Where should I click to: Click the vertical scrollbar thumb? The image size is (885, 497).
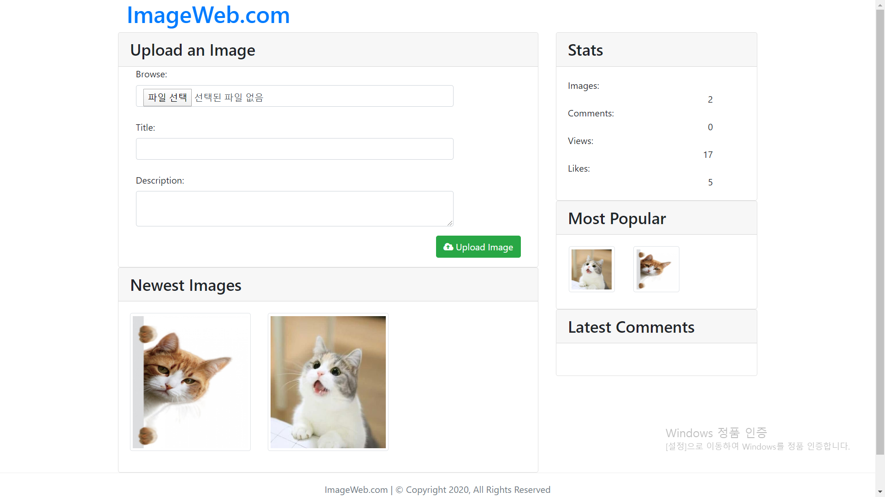click(880, 232)
